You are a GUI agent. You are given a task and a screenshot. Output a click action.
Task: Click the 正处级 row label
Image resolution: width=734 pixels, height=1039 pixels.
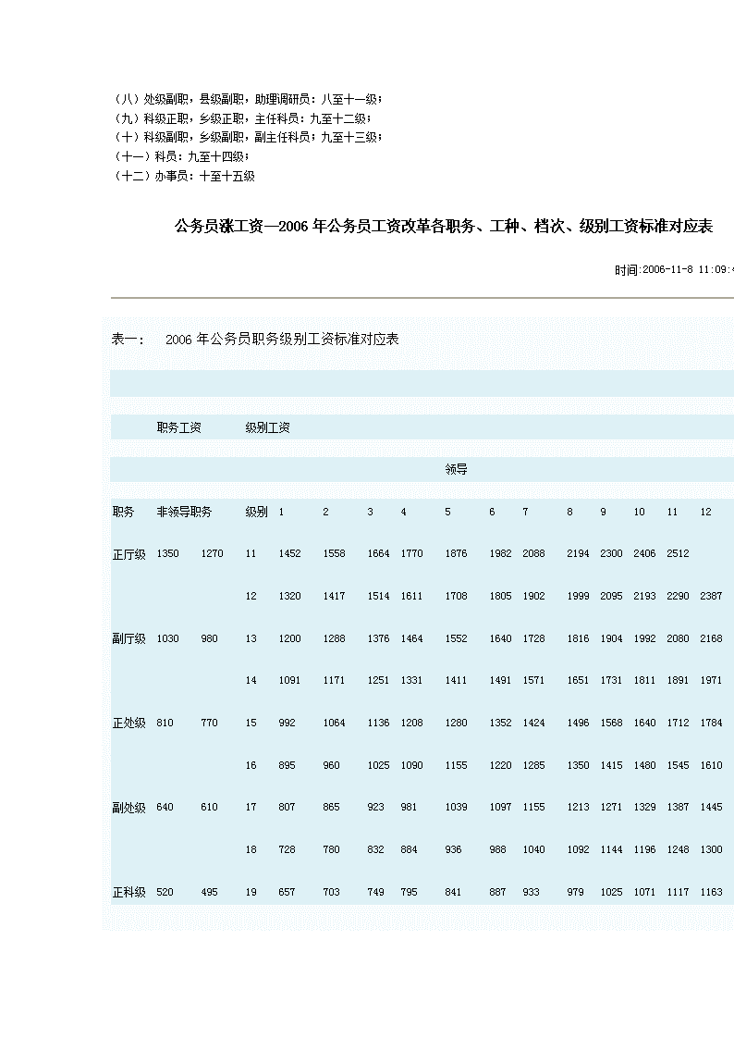pos(129,723)
